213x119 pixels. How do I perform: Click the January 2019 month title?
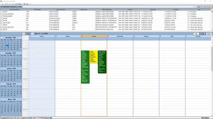point(11,68)
